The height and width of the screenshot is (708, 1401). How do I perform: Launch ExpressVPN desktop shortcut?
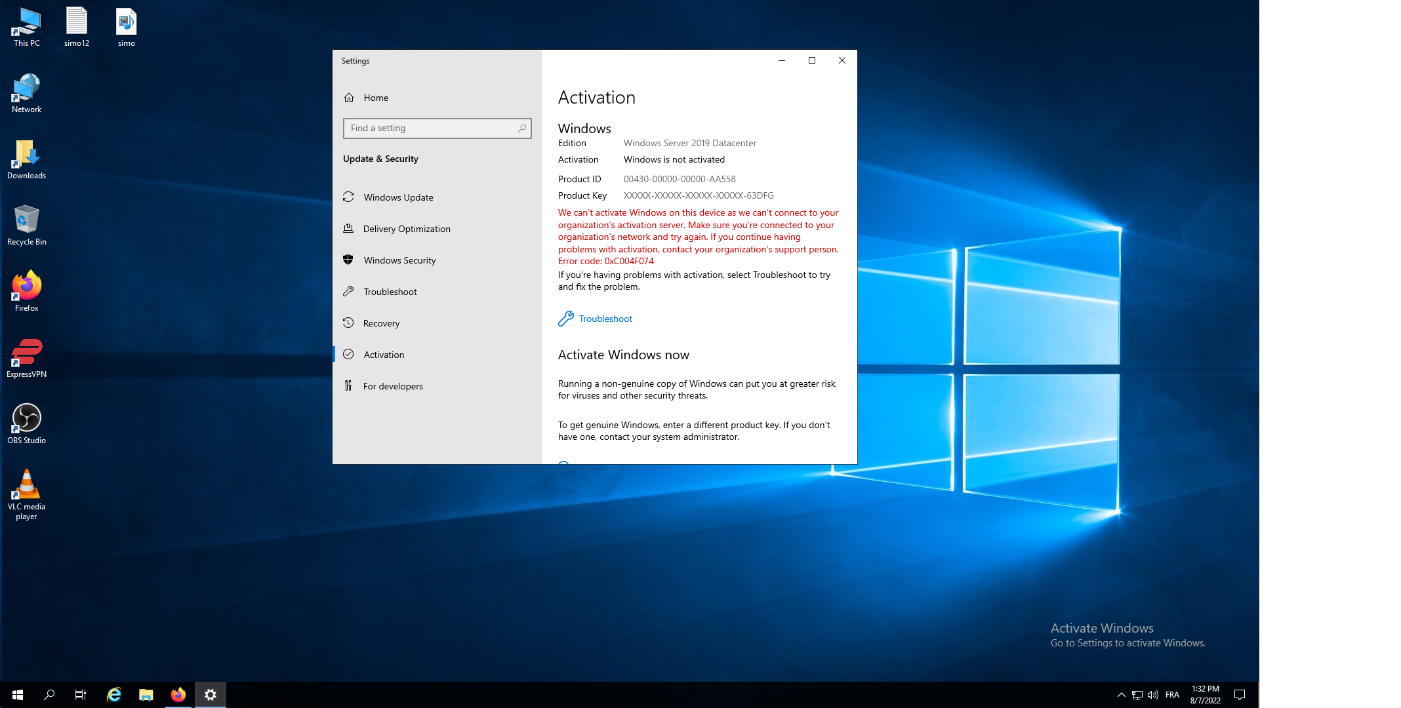tap(26, 359)
